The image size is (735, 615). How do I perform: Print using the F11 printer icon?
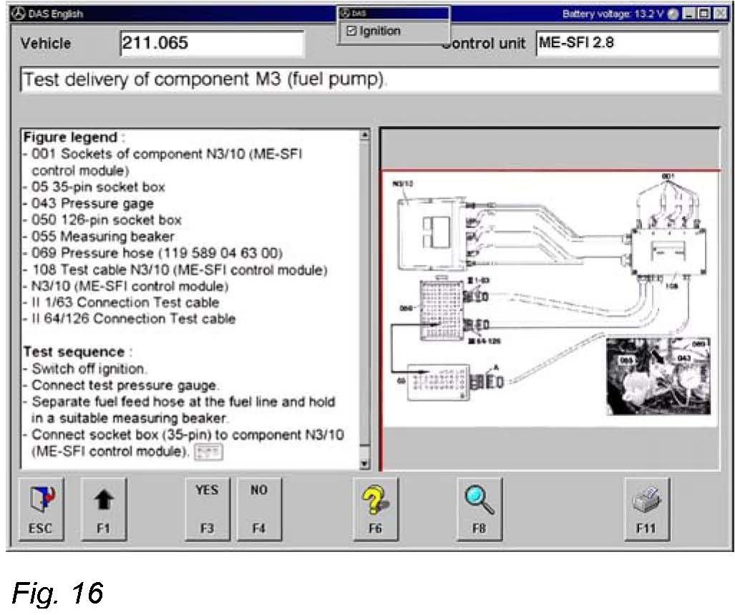[x=648, y=509]
